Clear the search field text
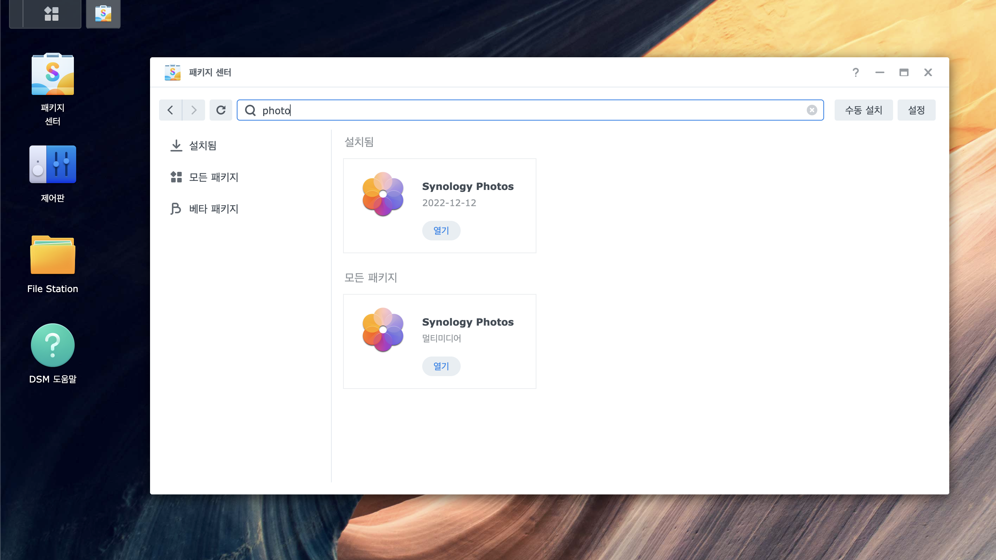Image resolution: width=996 pixels, height=560 pixels. pyautogui.click(x=812, y=110)
